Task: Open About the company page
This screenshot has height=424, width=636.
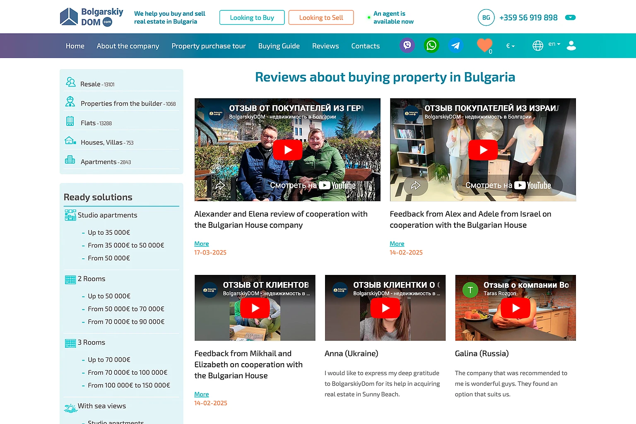Action: [x=128, y=46]
